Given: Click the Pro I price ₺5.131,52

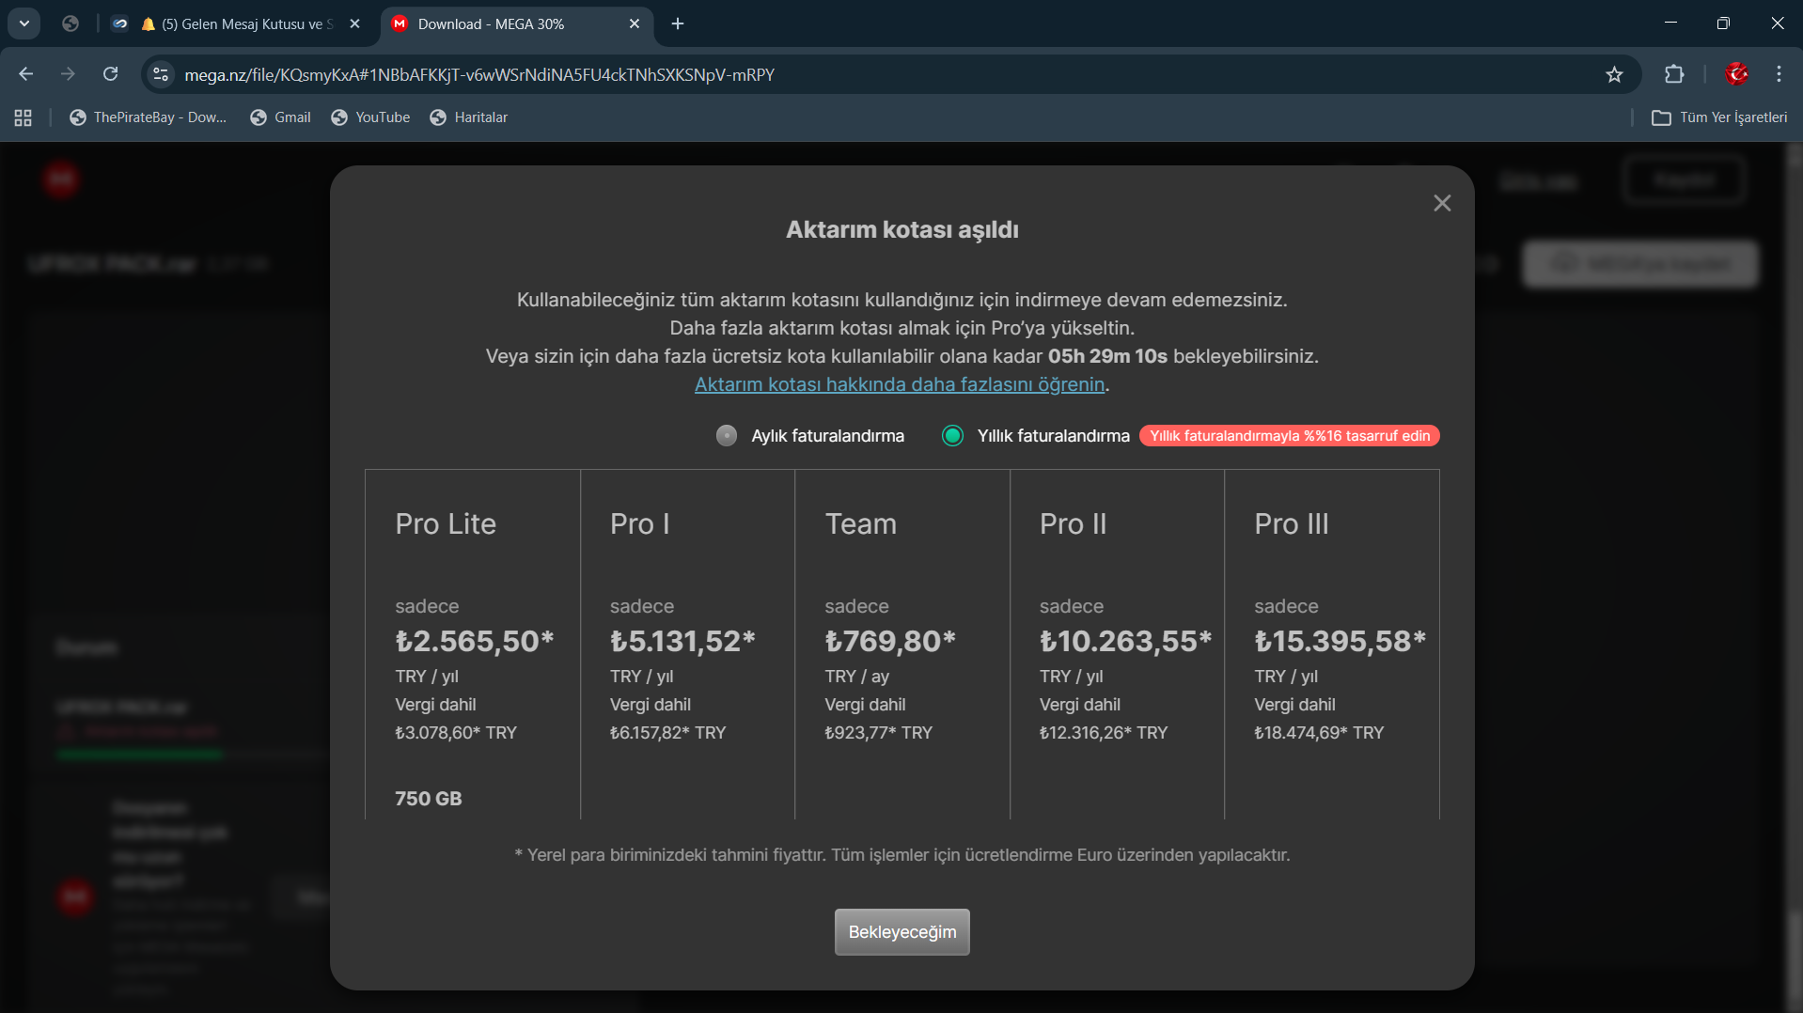Looking at the screenshot, I should (682, 641).
